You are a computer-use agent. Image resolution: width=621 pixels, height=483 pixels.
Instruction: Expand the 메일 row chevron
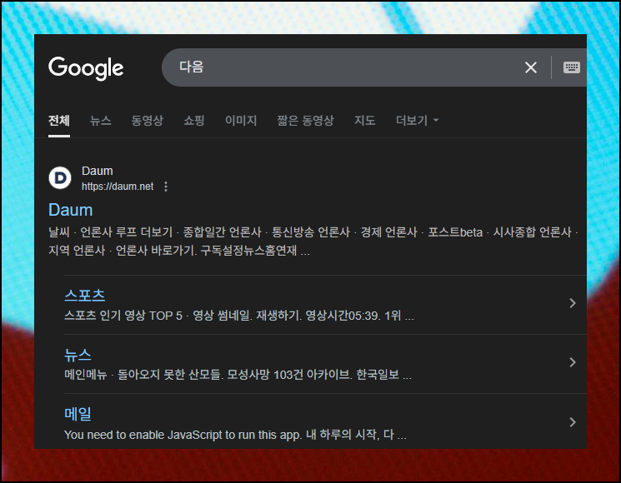pos(573,422)
